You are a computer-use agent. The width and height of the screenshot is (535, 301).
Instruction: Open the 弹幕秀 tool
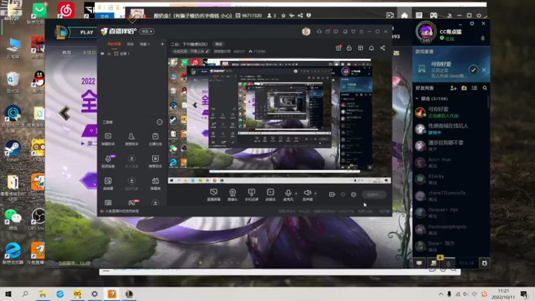[x=155, y=183]
